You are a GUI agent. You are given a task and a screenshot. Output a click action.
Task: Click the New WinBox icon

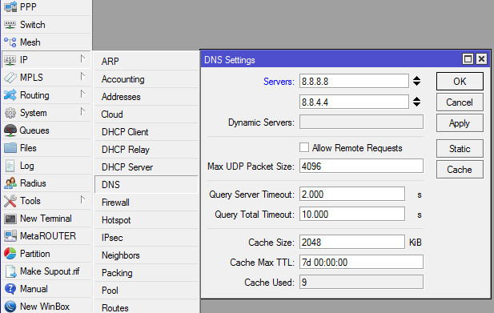point(10,307)
